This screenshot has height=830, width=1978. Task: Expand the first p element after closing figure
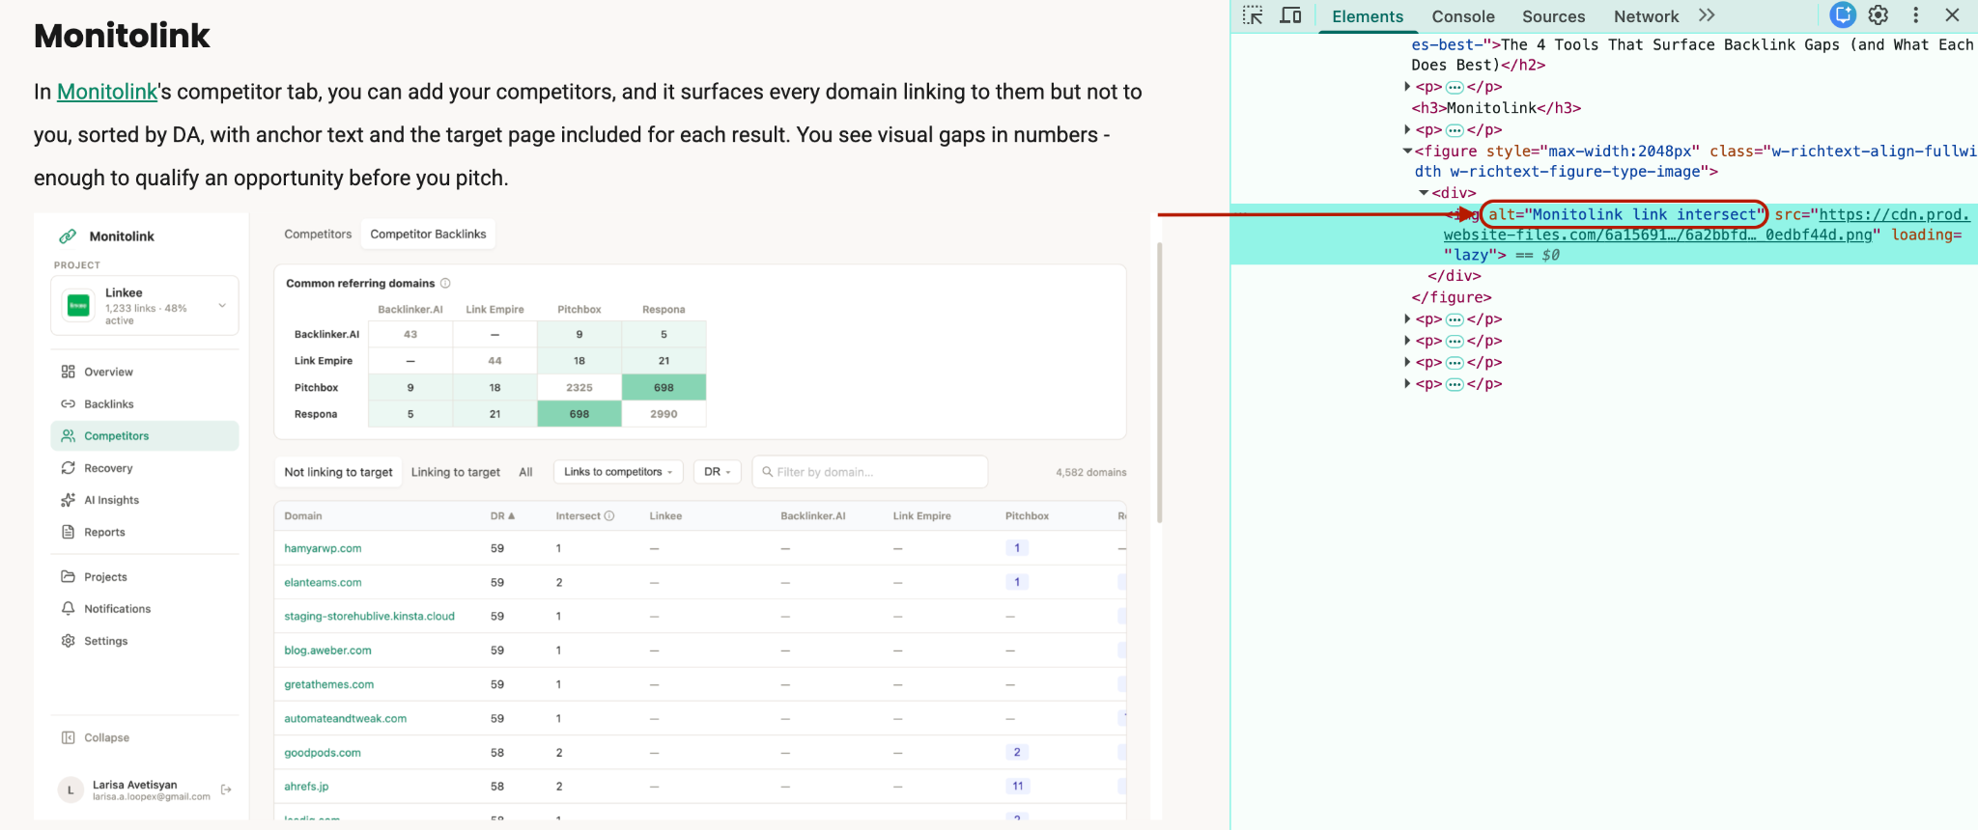coord(1408,318)
